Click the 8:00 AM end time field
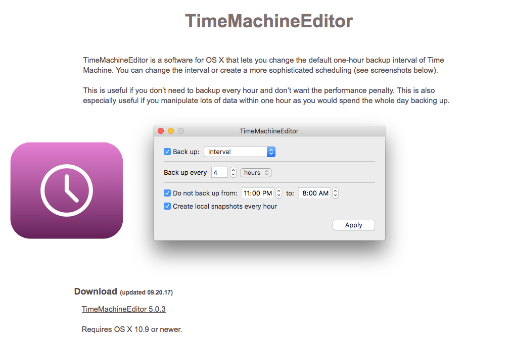Image resolution: width=512 pixels, height=341 pixels. [x=315, y=193]
